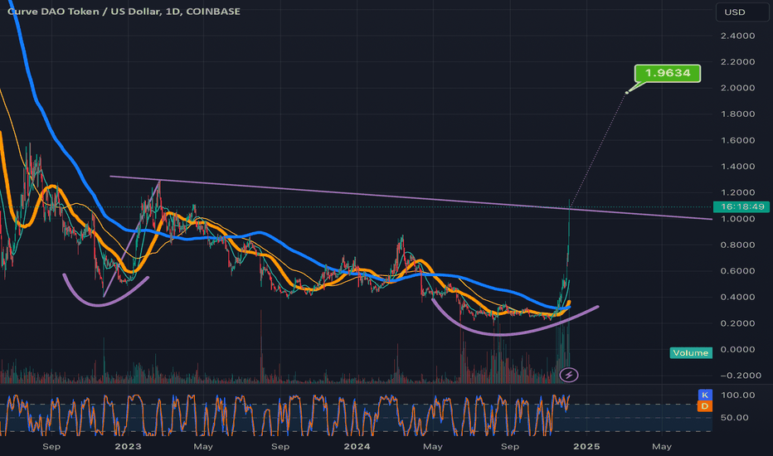Click the 2024 time axis label
The height and width of the screenshot is (456, 773).
coord(357,447)
